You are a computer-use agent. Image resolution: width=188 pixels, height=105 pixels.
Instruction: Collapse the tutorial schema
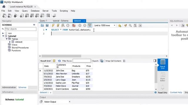click(x=3, y=36)
